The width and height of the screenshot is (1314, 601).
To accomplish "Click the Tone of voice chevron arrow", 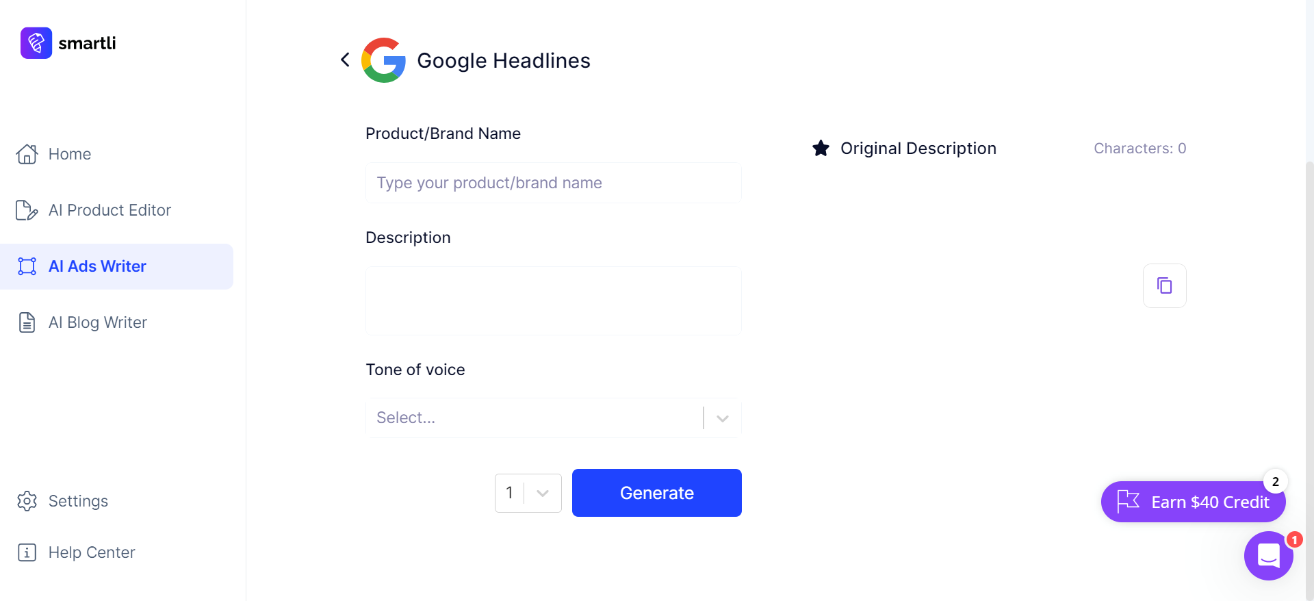I will click(x=722, y=418).
